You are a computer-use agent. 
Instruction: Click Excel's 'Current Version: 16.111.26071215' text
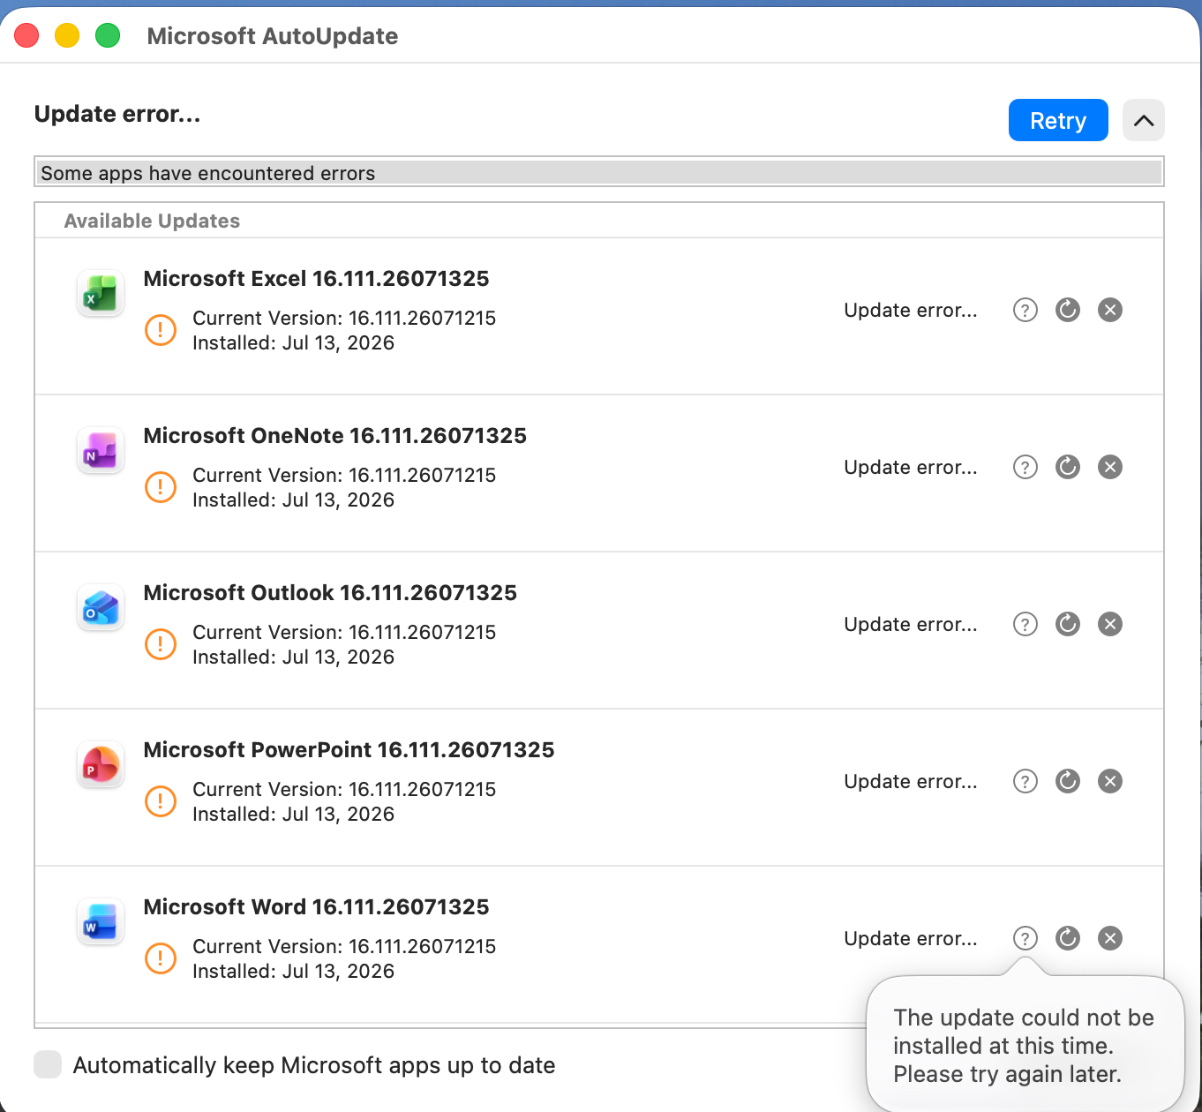(x=344, y=318)
